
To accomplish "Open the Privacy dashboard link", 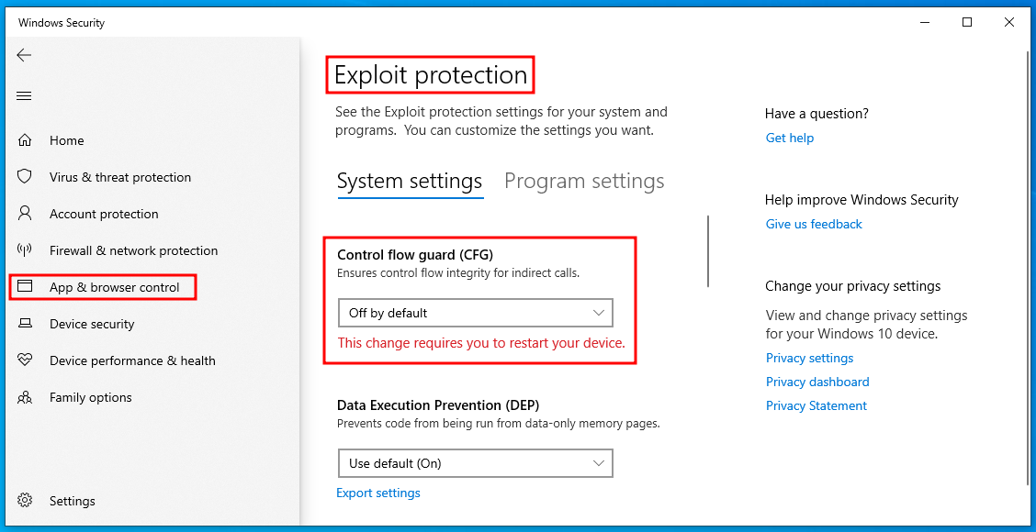I will coord(817,382).
